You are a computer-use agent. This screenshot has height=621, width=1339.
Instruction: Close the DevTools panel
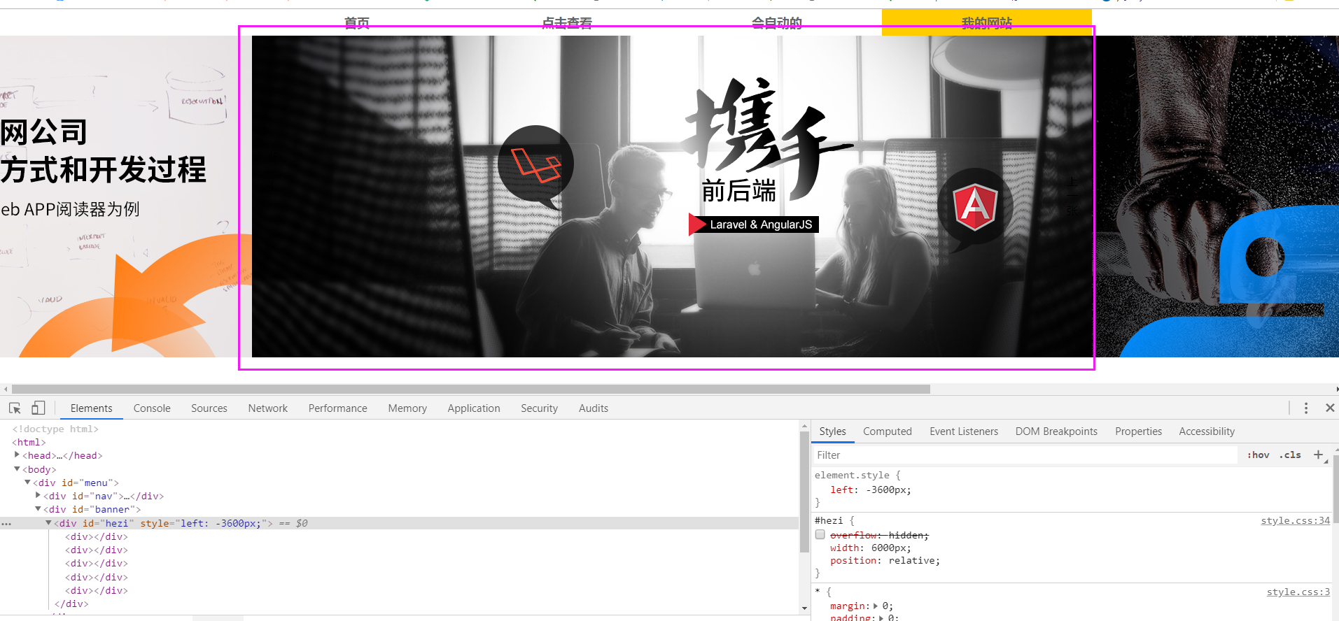1330,408
